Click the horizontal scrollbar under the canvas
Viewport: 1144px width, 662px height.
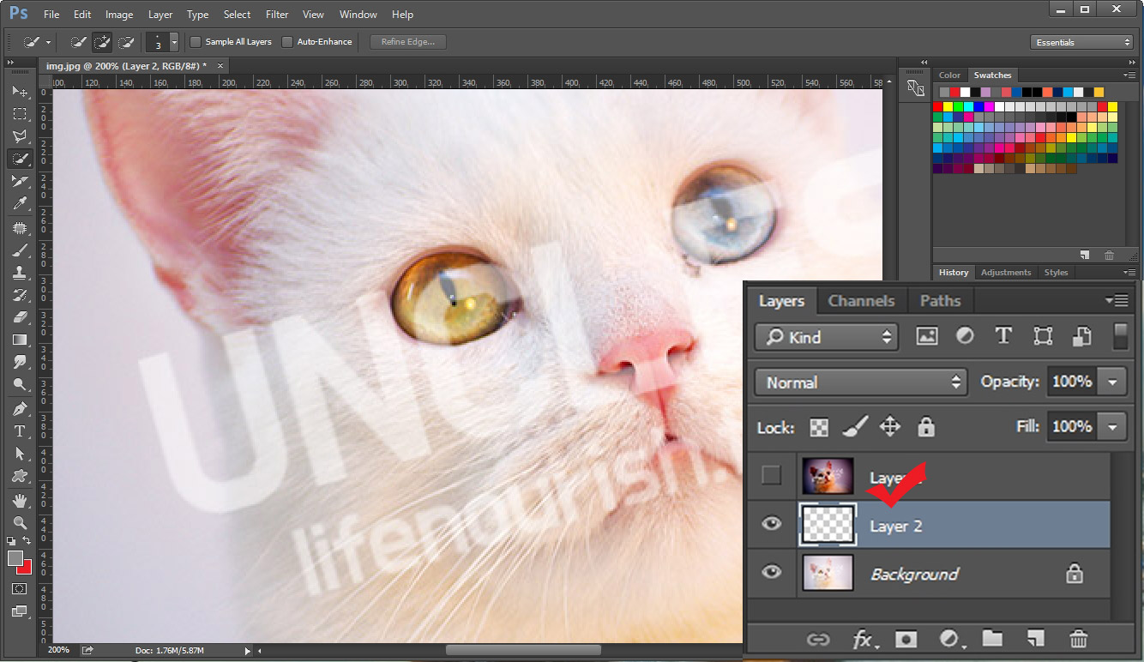[x=523, y=651]
